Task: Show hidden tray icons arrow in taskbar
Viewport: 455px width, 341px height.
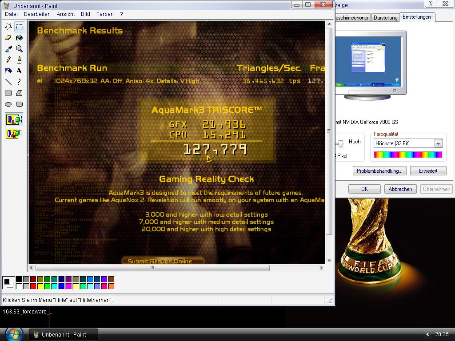Action: tap(428, 334)
